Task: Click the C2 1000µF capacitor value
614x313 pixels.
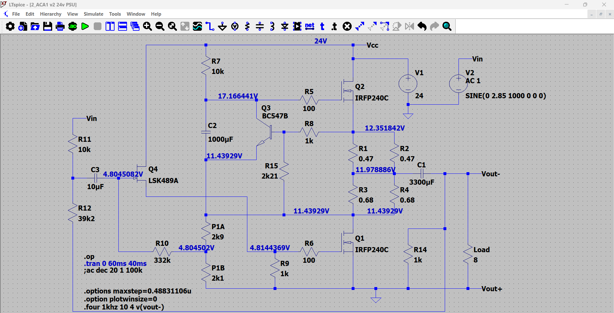Action: pos(220,139)
